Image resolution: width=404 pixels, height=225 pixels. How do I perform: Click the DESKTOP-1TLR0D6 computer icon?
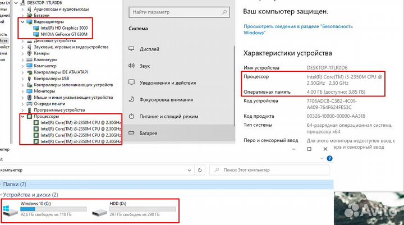click(22, 3)
